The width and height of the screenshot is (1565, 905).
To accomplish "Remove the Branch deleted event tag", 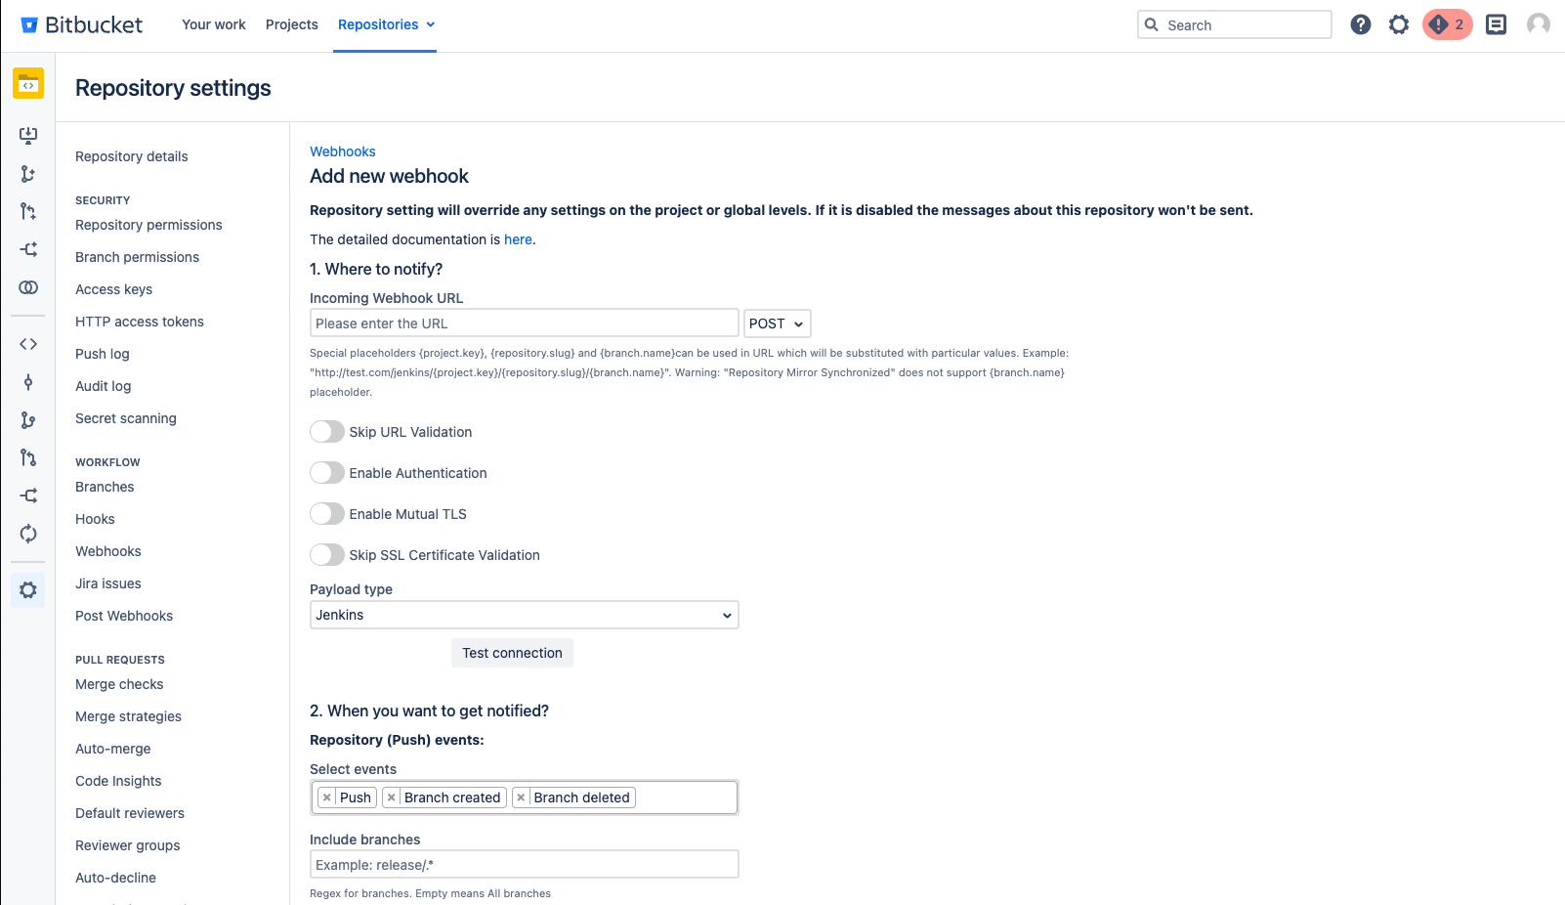I will [x=521, y=797].
